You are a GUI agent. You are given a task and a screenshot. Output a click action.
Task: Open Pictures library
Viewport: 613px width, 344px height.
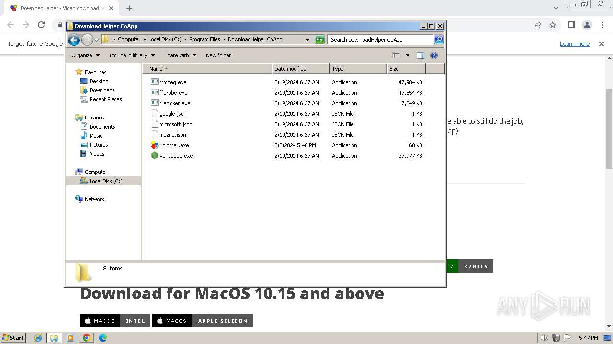99,145
